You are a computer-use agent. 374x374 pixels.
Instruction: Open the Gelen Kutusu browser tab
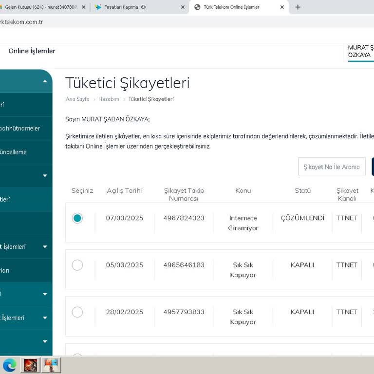click(x=40, y=7)
